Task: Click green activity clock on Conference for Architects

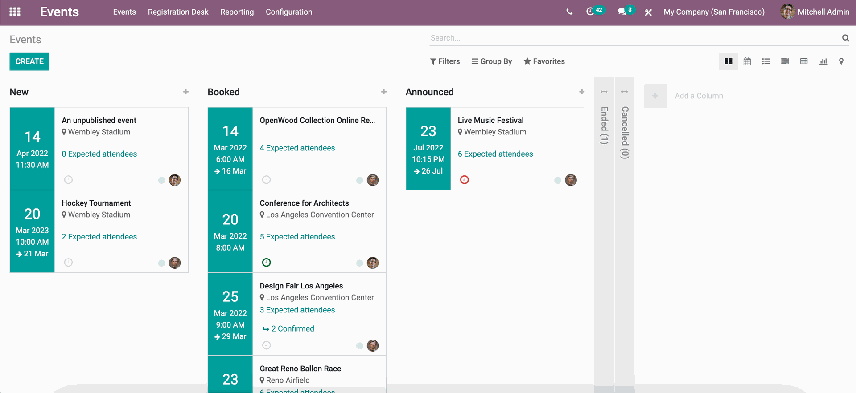Action: pyautogui.click(x=267, y=263)
